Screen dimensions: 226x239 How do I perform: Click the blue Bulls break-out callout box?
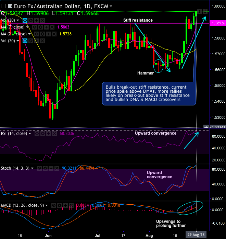pyautogui.click(x=149, y=94)
